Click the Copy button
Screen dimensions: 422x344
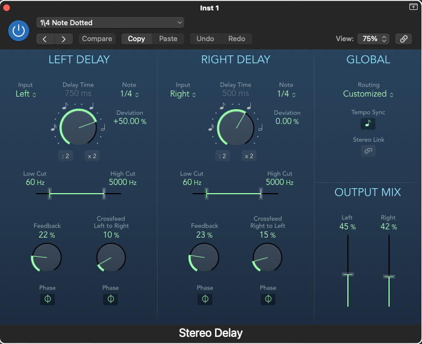pos(137,39)
